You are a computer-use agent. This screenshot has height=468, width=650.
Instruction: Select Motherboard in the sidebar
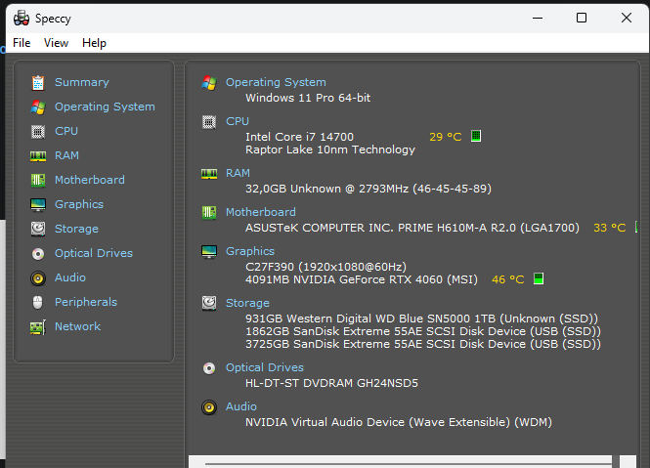(x=89, y=180)
